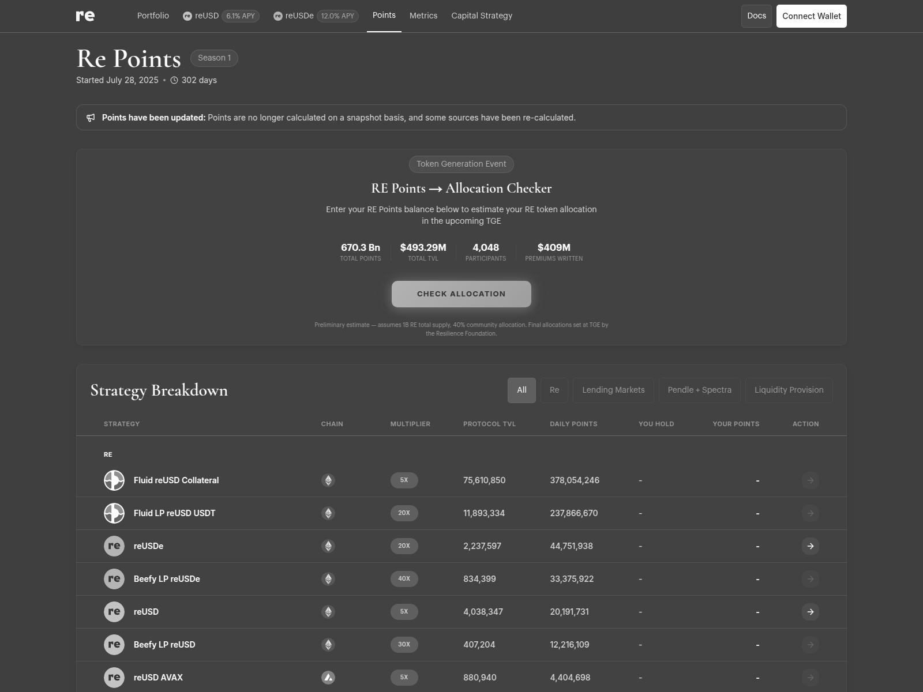
Task: Click daily points value 44,751,938
Action: [x=571, y=546]
